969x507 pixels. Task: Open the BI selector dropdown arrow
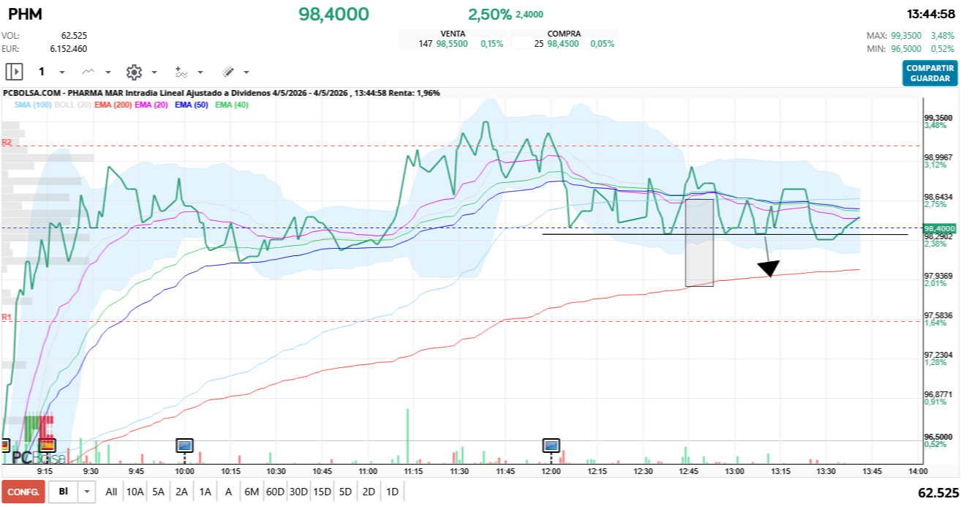(x=88, y=492)
